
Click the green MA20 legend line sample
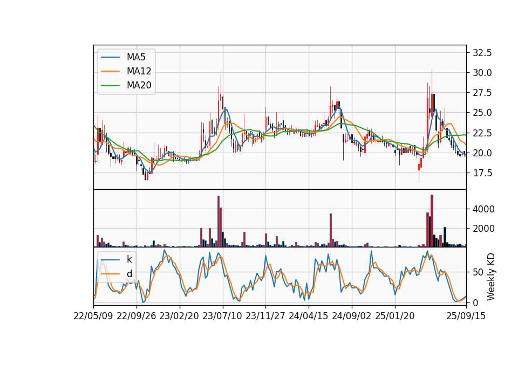[110, 86]
